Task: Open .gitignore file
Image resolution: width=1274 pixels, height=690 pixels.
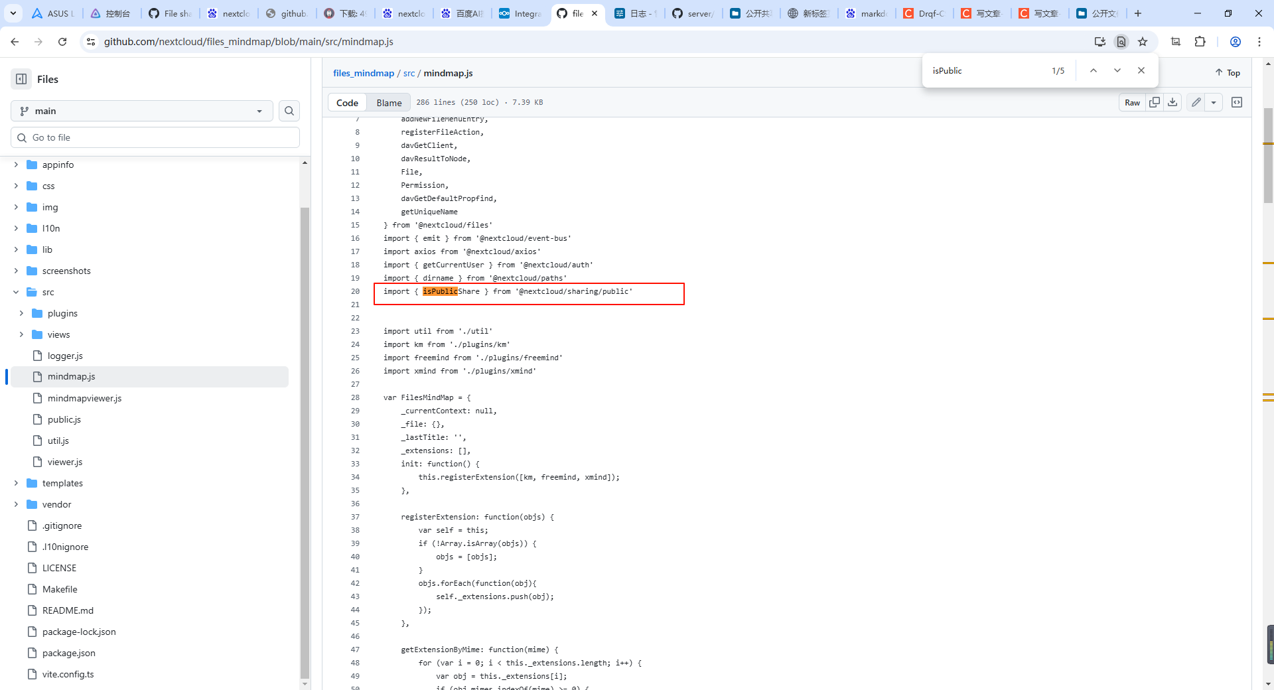Action: click(x=62, y=525)
